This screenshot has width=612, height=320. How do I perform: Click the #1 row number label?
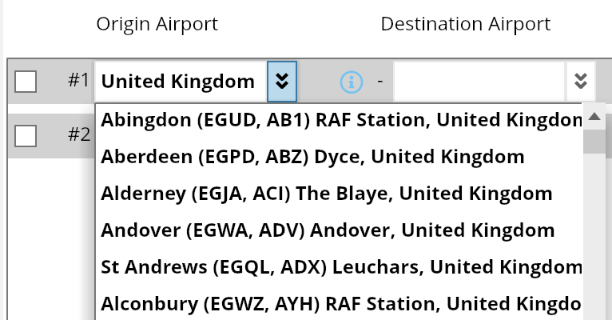pos(77,81)
